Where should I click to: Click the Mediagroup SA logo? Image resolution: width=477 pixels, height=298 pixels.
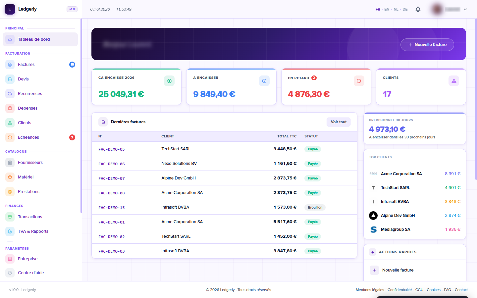click(x=373, y=229)
